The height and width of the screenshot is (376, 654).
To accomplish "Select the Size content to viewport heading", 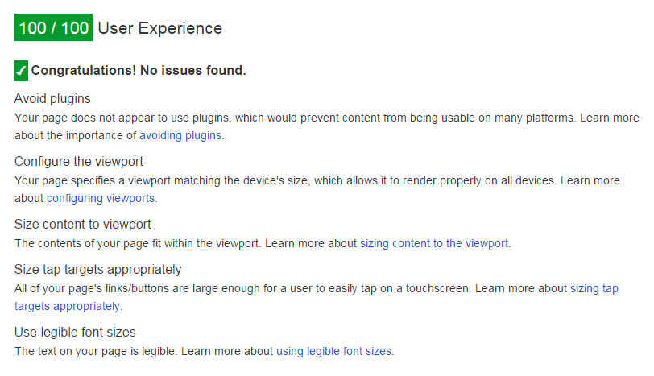I will [82, 224].
